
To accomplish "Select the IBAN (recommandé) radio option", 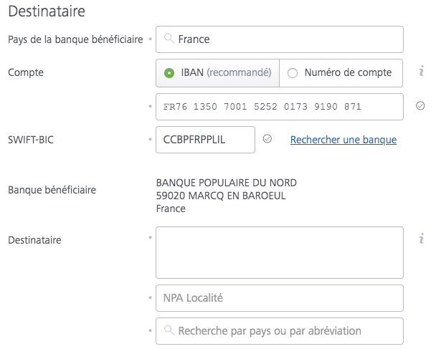I will coord(169,72).
